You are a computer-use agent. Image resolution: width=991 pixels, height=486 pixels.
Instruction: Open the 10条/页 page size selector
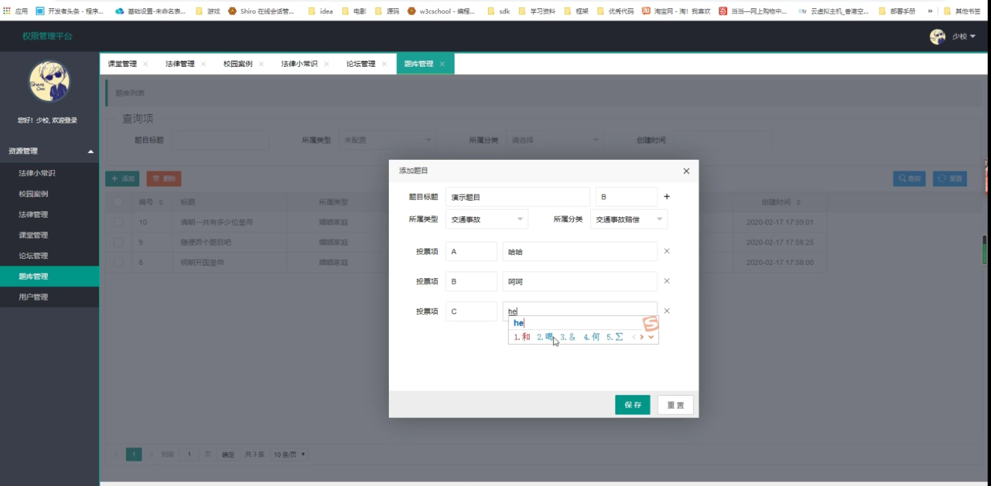click(289, 454)
